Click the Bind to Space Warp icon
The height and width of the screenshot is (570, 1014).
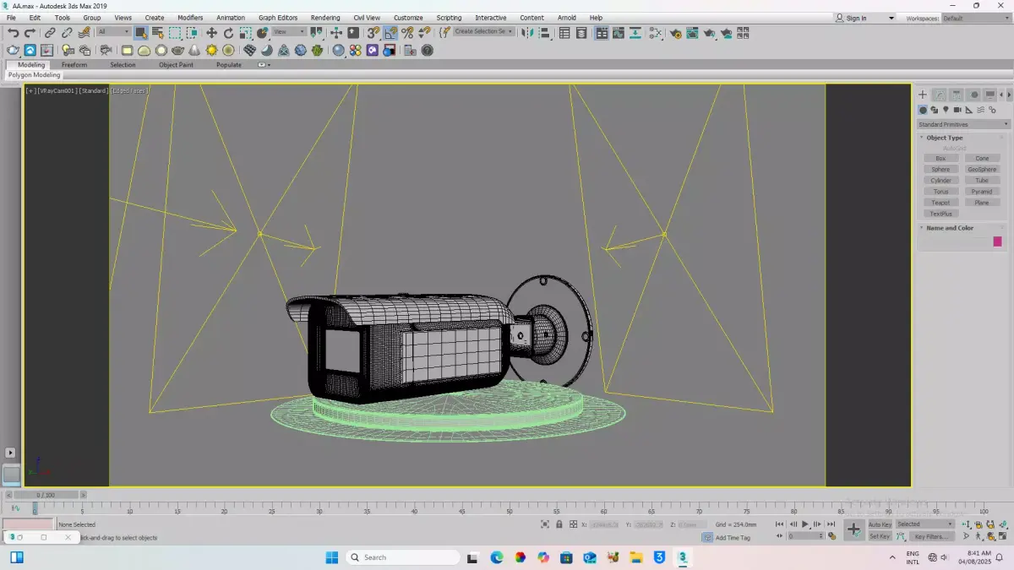84,33
